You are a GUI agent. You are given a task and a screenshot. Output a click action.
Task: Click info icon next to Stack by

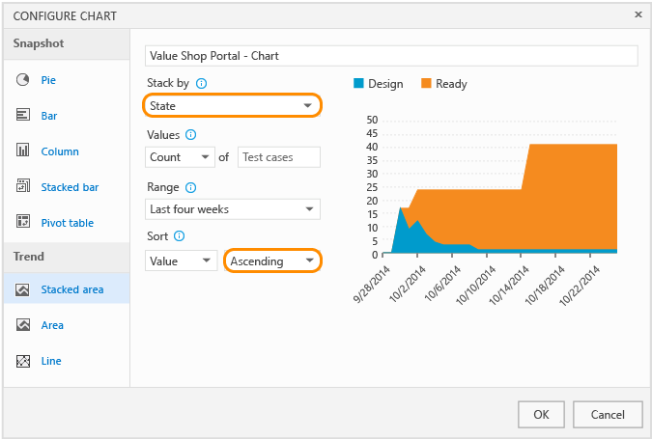201,84
